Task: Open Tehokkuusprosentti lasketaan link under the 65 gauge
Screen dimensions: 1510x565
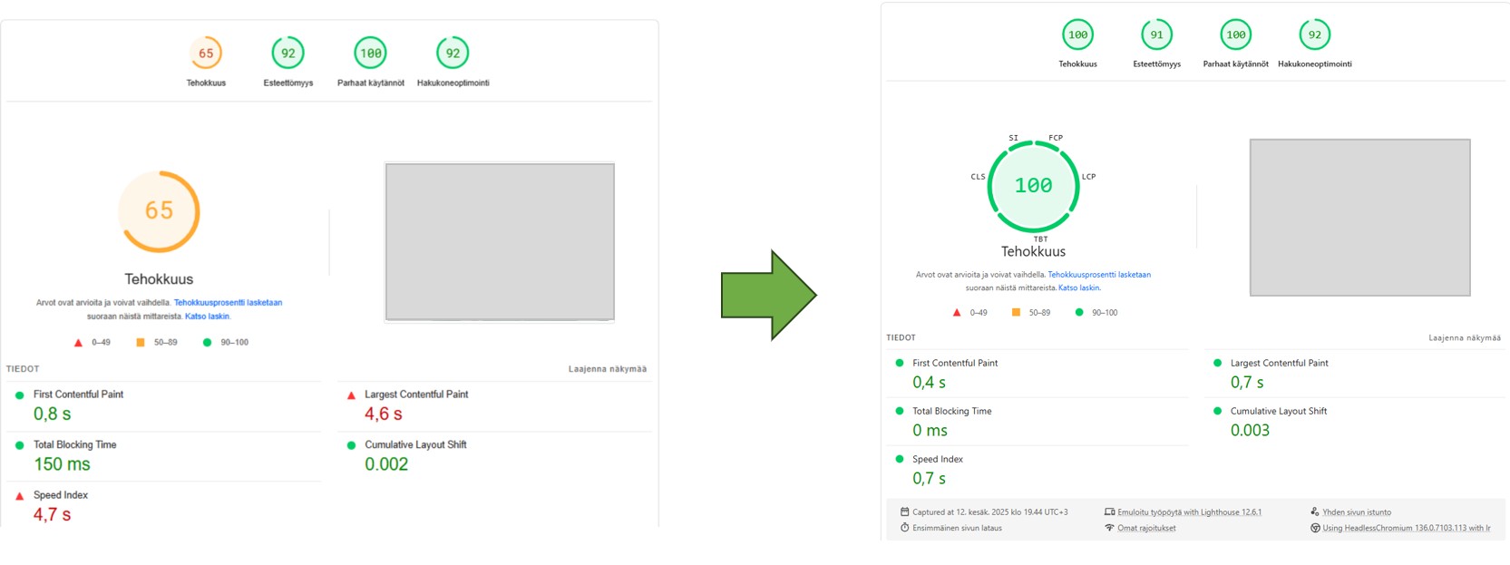Action: point(228,303)
